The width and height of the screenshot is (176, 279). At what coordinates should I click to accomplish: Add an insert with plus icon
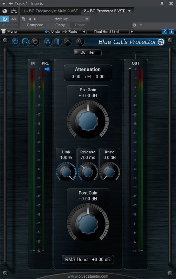click(11, 4)
